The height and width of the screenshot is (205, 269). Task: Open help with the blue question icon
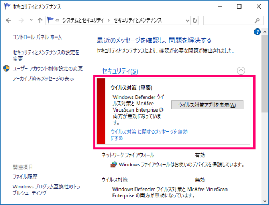pos(257,32)
